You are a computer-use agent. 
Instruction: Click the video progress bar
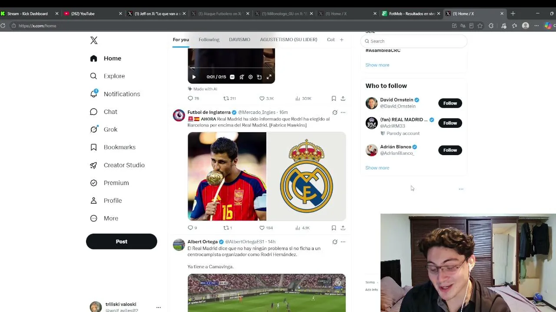click(x=231, y=68)
